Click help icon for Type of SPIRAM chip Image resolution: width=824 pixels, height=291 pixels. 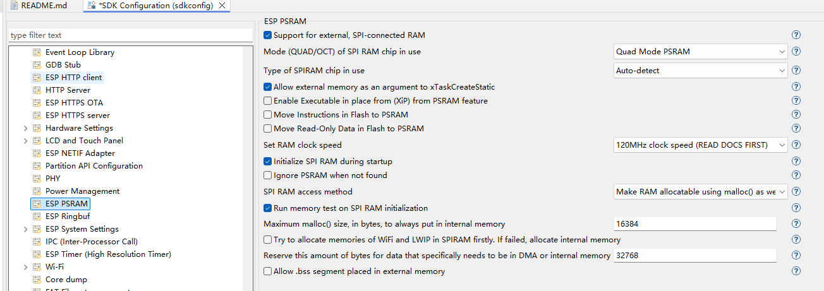pos(796,71)
